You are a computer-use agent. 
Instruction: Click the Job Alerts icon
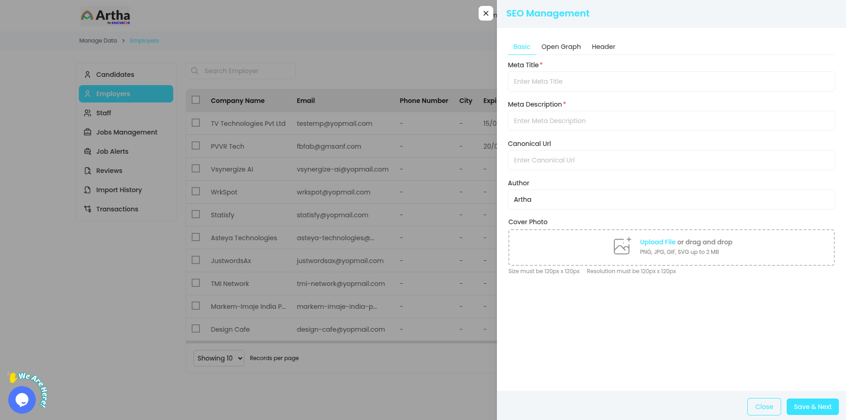(x=88, y=151)
